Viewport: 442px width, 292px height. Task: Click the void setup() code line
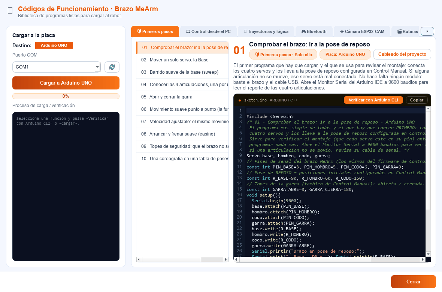point(263,195)
